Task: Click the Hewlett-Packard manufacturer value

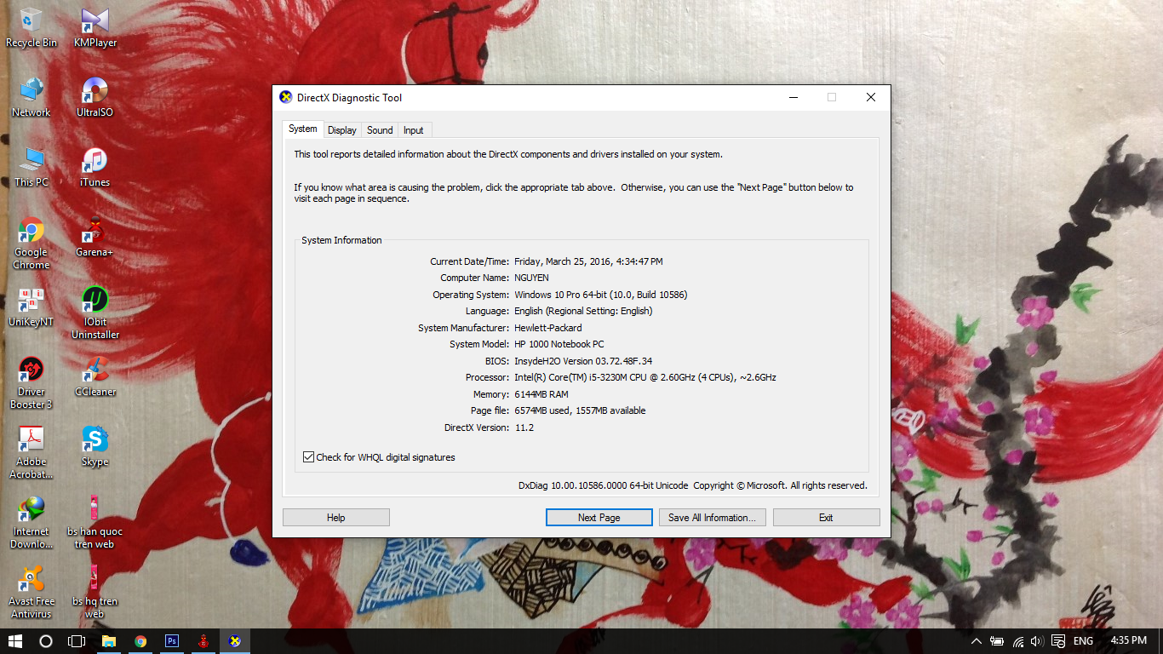Action: [x=548, y=328]
